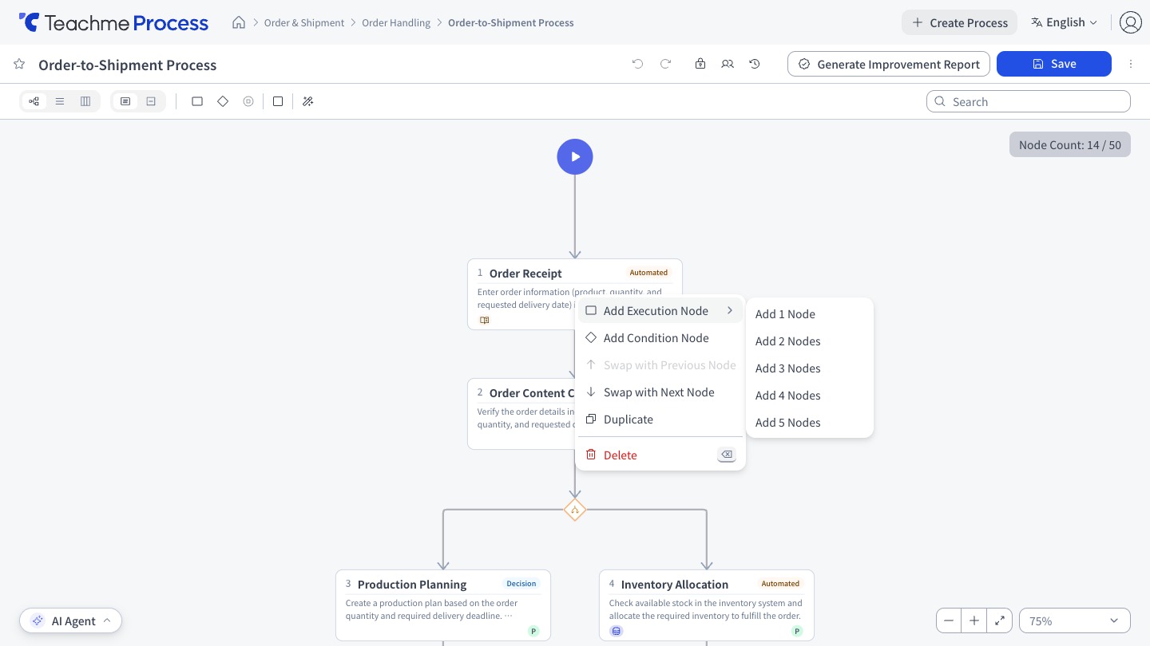Viewport: 1150px width, 646px height.
Task: Click the orange condition diamond on the canvas
Action: click(x=575, y=510)
